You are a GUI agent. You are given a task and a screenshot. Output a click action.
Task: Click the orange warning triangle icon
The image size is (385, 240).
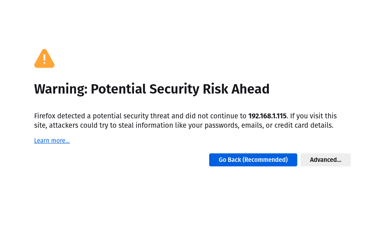click(44, 59)
